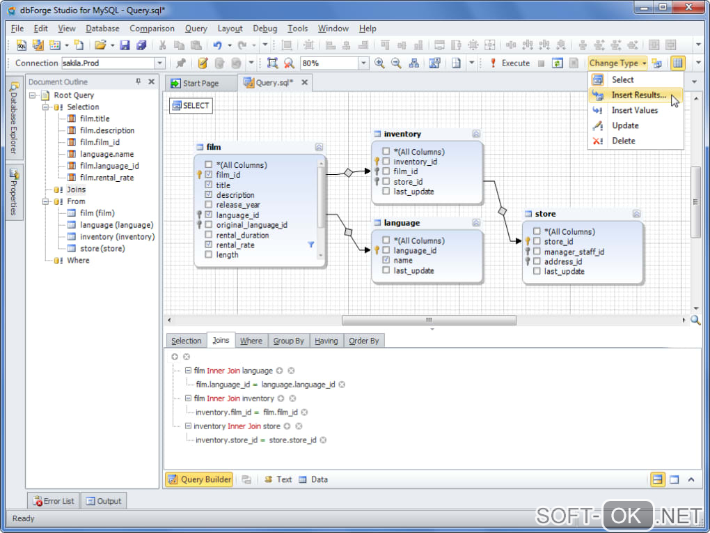Select store (store) in the outline tree
The image size is (710, 533).
pyautogui.click(x=102, y=249)
